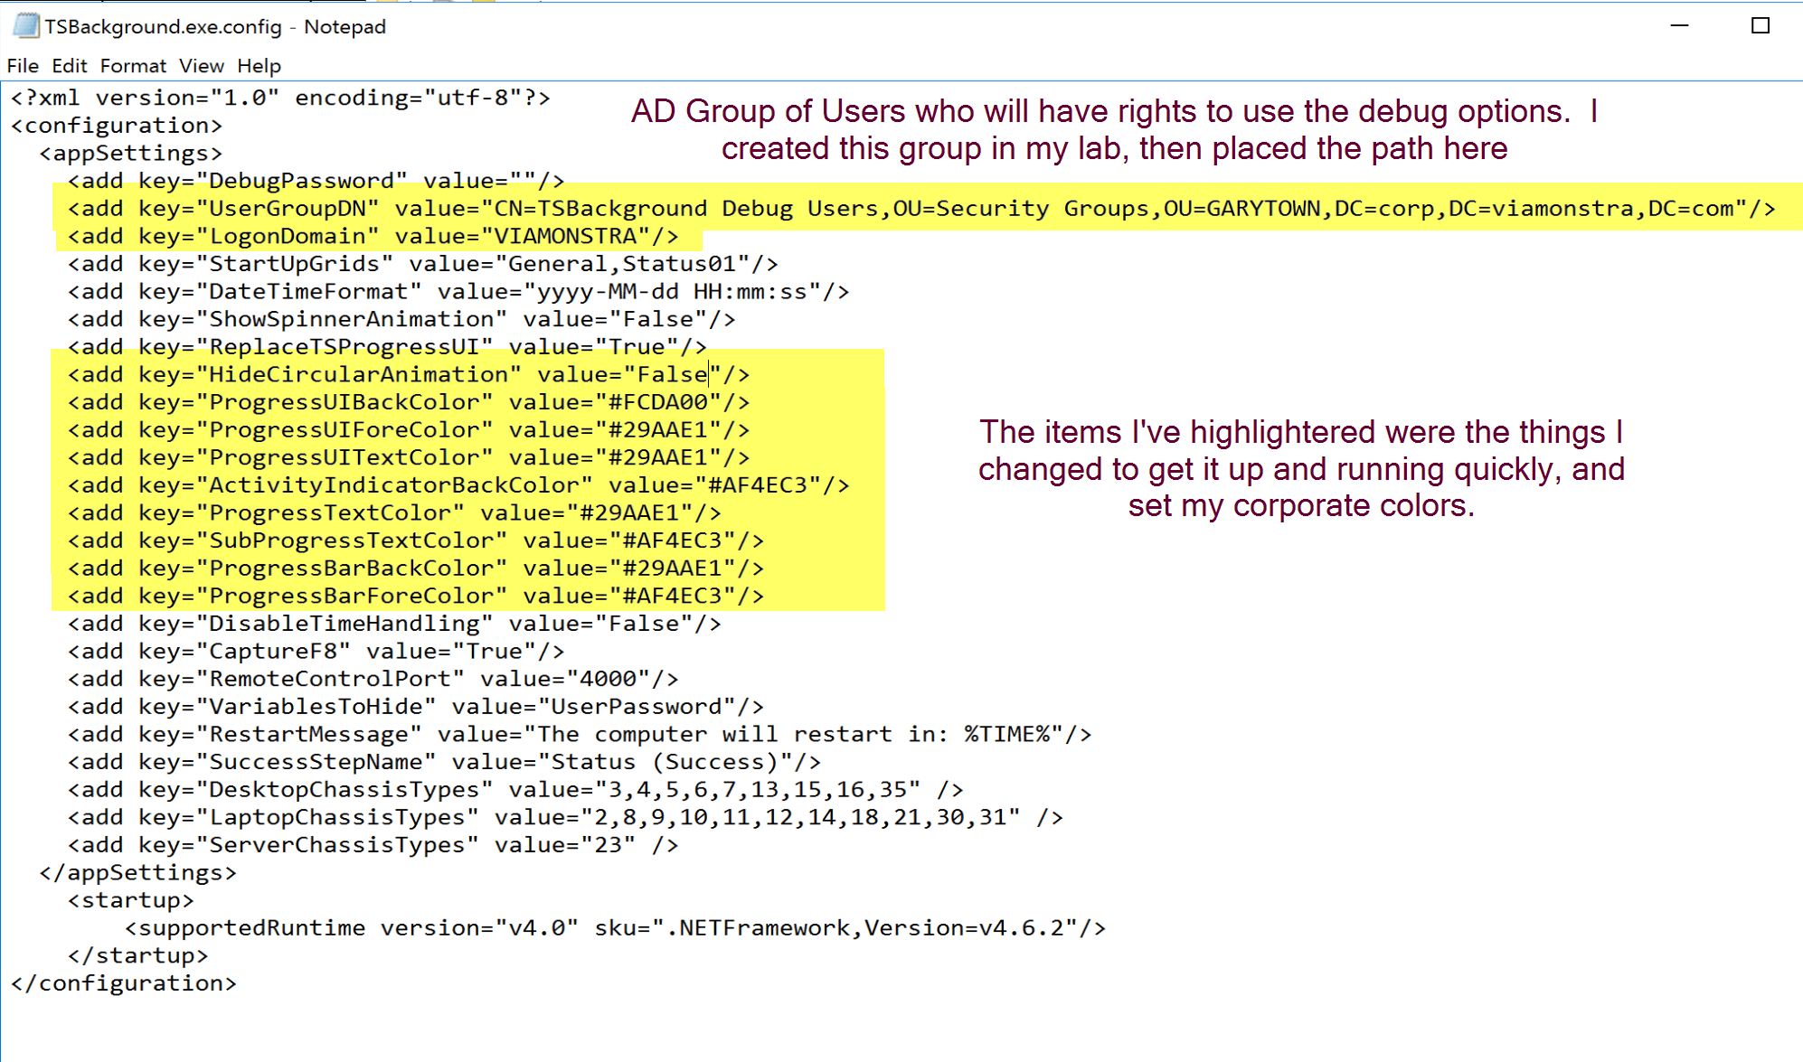Click the closing configuration tag

[124, 983]
